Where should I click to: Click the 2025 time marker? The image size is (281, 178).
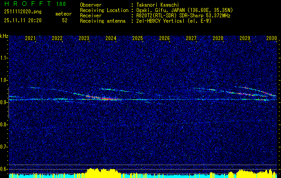tap(138, 38)
